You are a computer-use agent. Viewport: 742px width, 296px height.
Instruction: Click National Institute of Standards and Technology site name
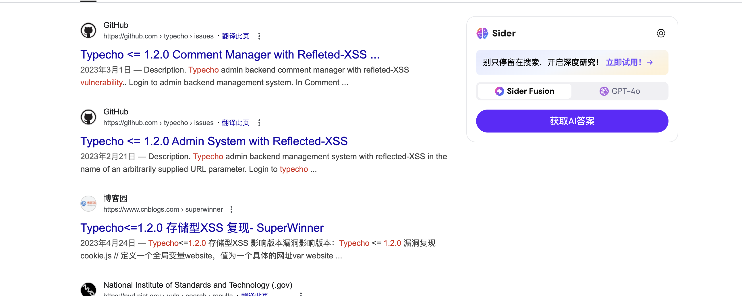198,285
